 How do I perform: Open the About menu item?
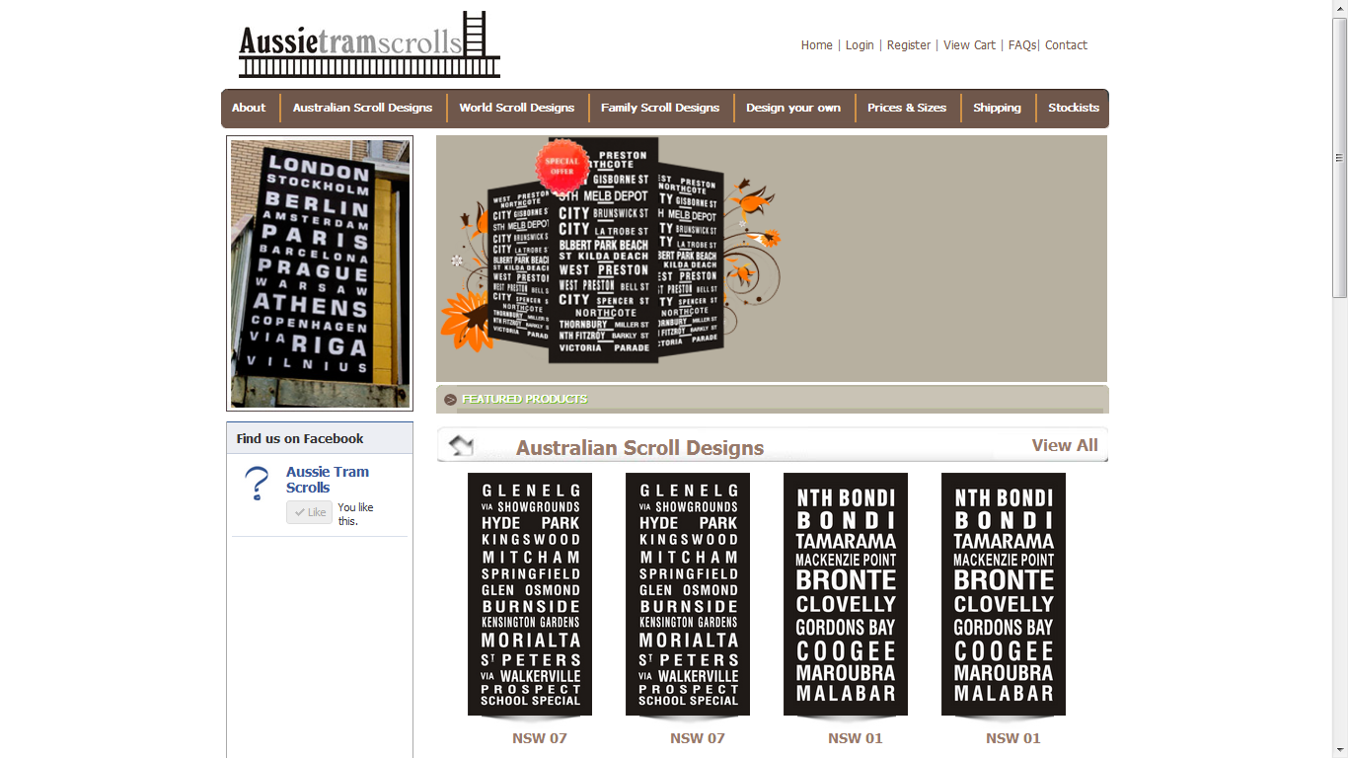pyautogui.click(x=249, y=108)
